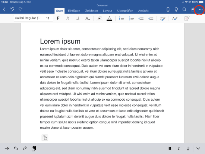
Task: Insert a bulleted list
Action: [122, 18]
